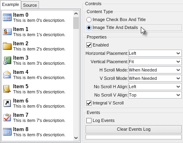Switch to the Source tab

(x=30, y=5)
